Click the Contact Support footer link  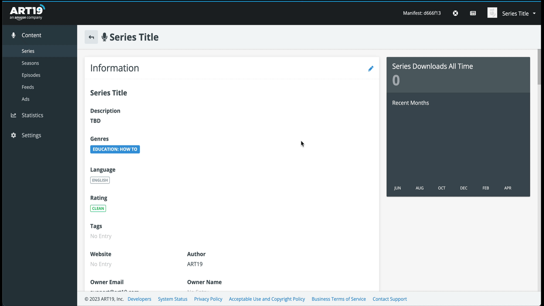click(x=390, y=299)
